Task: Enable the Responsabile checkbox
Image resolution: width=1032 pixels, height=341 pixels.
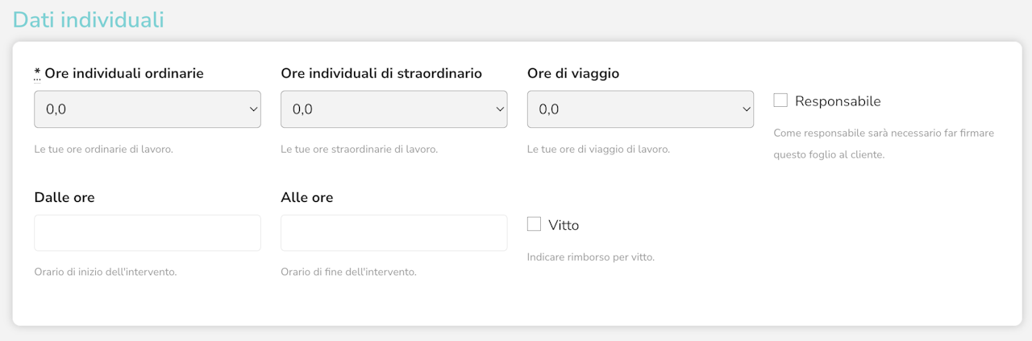Action: coord(780,101)
